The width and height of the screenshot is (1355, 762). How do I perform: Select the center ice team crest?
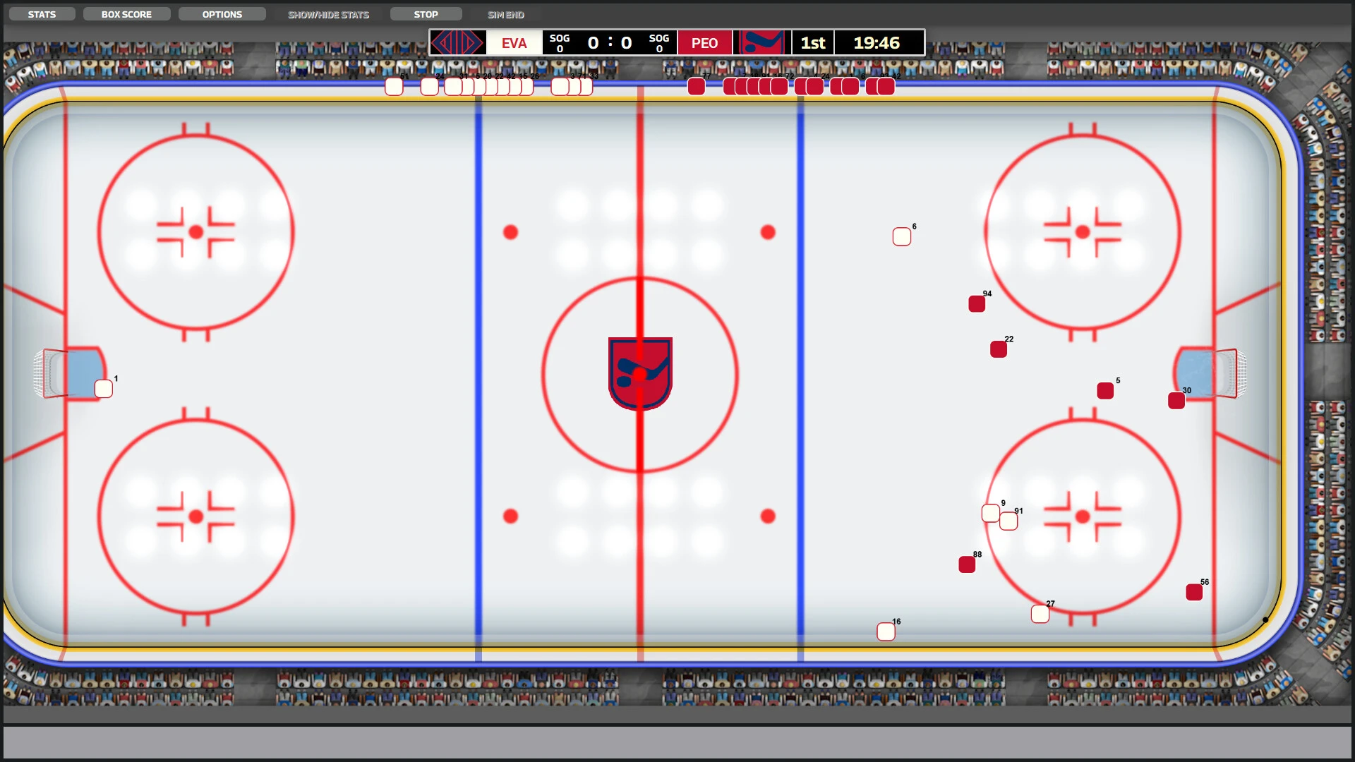pyautogui.click(x=639, y=374)
